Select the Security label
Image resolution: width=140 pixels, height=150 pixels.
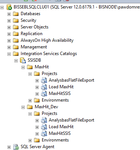[28, 20]
